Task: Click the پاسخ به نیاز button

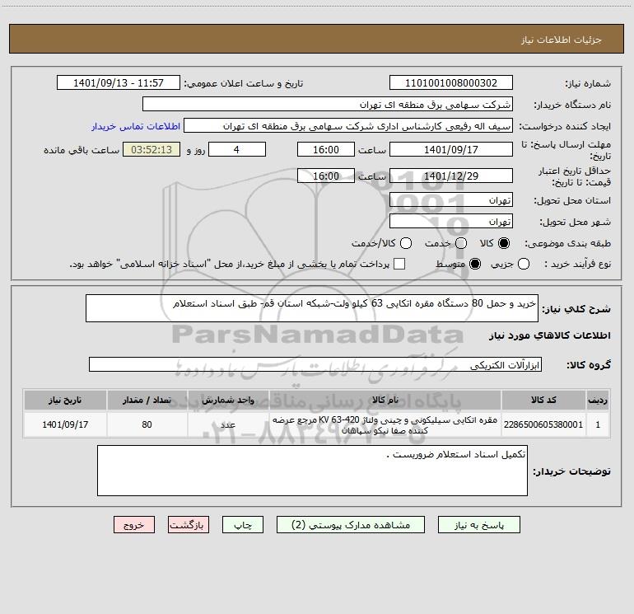Action: [x=478, y=525]
